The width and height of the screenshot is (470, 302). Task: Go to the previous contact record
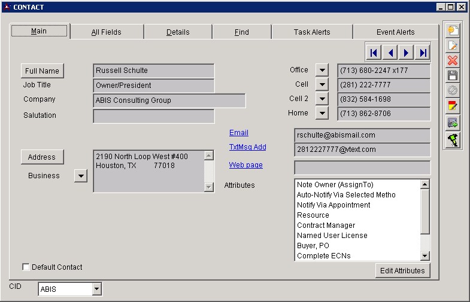[x=390, y=53]
